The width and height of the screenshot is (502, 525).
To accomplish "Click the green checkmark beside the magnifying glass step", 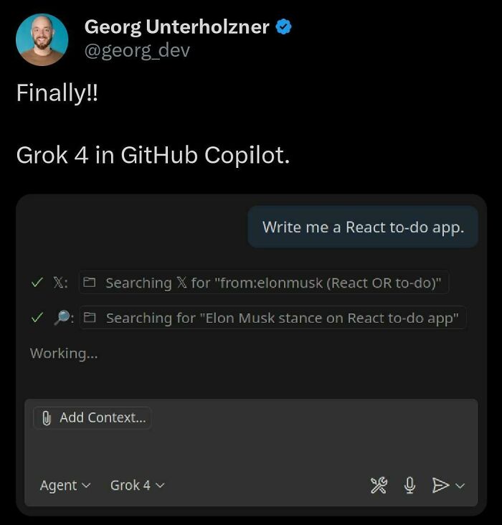I will pyautogui.click(x=37, y=318).
